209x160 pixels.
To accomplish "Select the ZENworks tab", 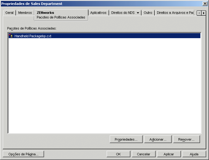I will pyautogui.click(x=61, y=15).
